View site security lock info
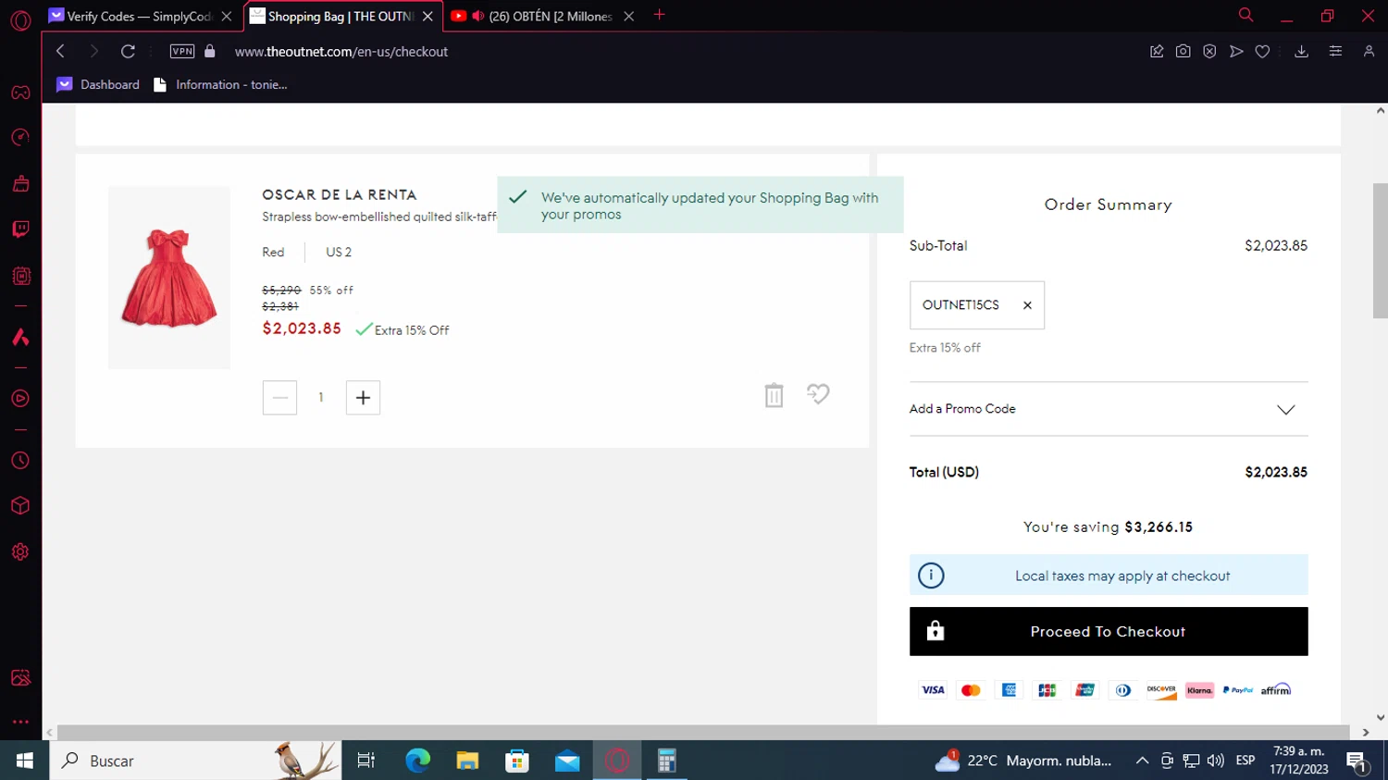The image size is (1388, 780). [x=210, y=52]
